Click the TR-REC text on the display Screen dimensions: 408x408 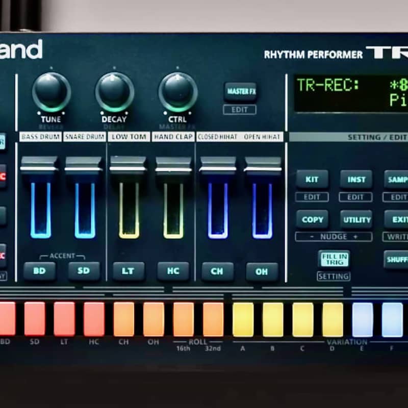coord(327,85)
